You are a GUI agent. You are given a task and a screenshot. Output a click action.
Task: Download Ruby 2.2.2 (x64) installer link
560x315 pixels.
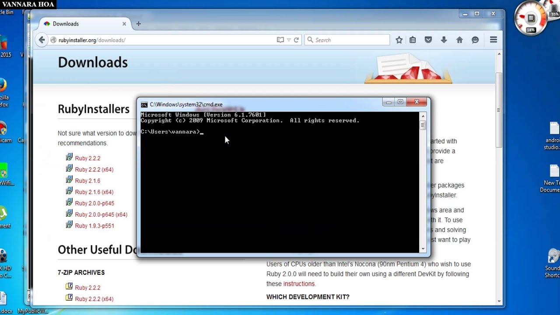(x=94, y=170)
